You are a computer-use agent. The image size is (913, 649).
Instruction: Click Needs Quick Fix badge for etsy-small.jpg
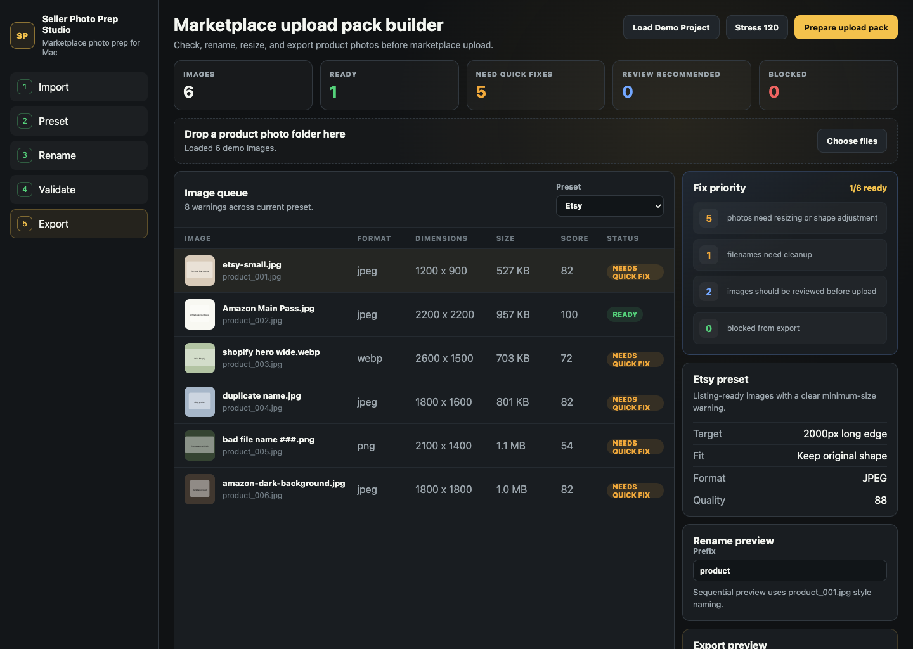(x=635, y=272)
